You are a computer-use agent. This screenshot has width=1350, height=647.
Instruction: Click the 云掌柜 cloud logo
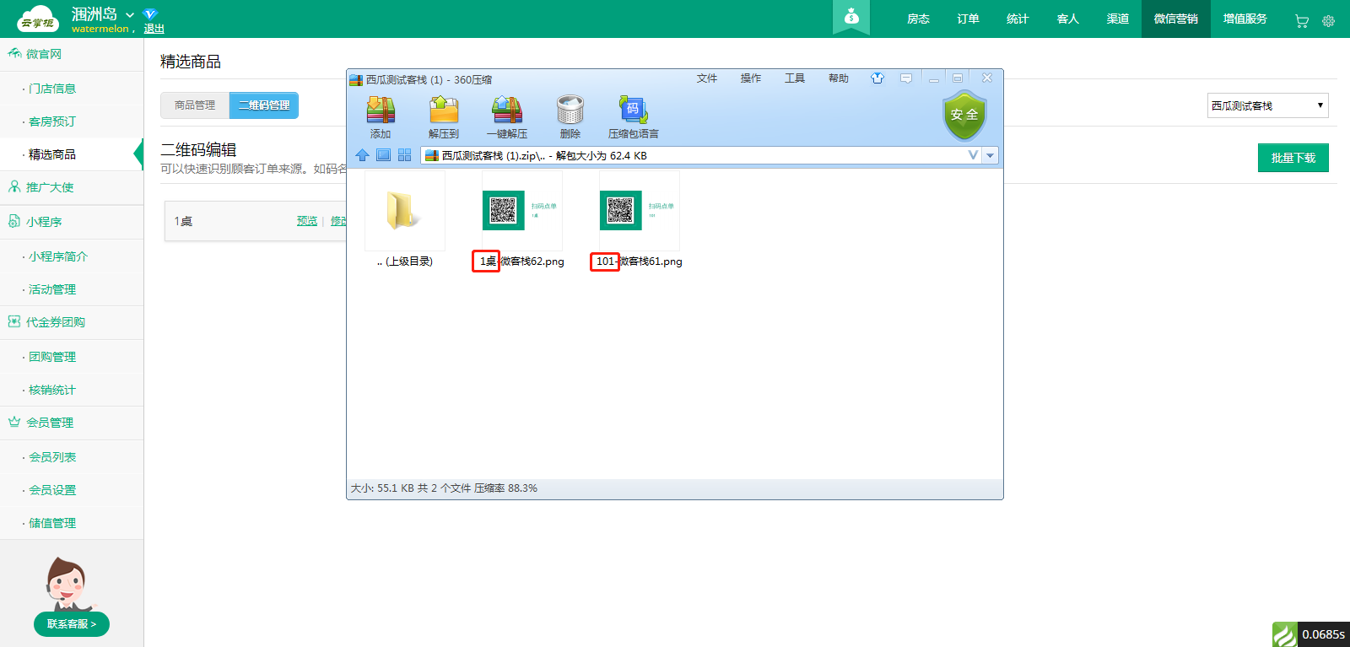(37, 19)
